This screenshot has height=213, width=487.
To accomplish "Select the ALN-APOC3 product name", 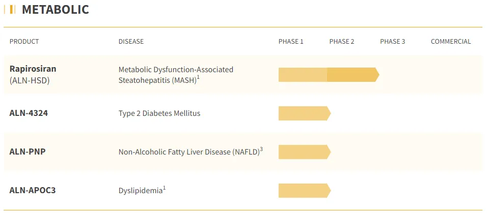I will 32,190.
